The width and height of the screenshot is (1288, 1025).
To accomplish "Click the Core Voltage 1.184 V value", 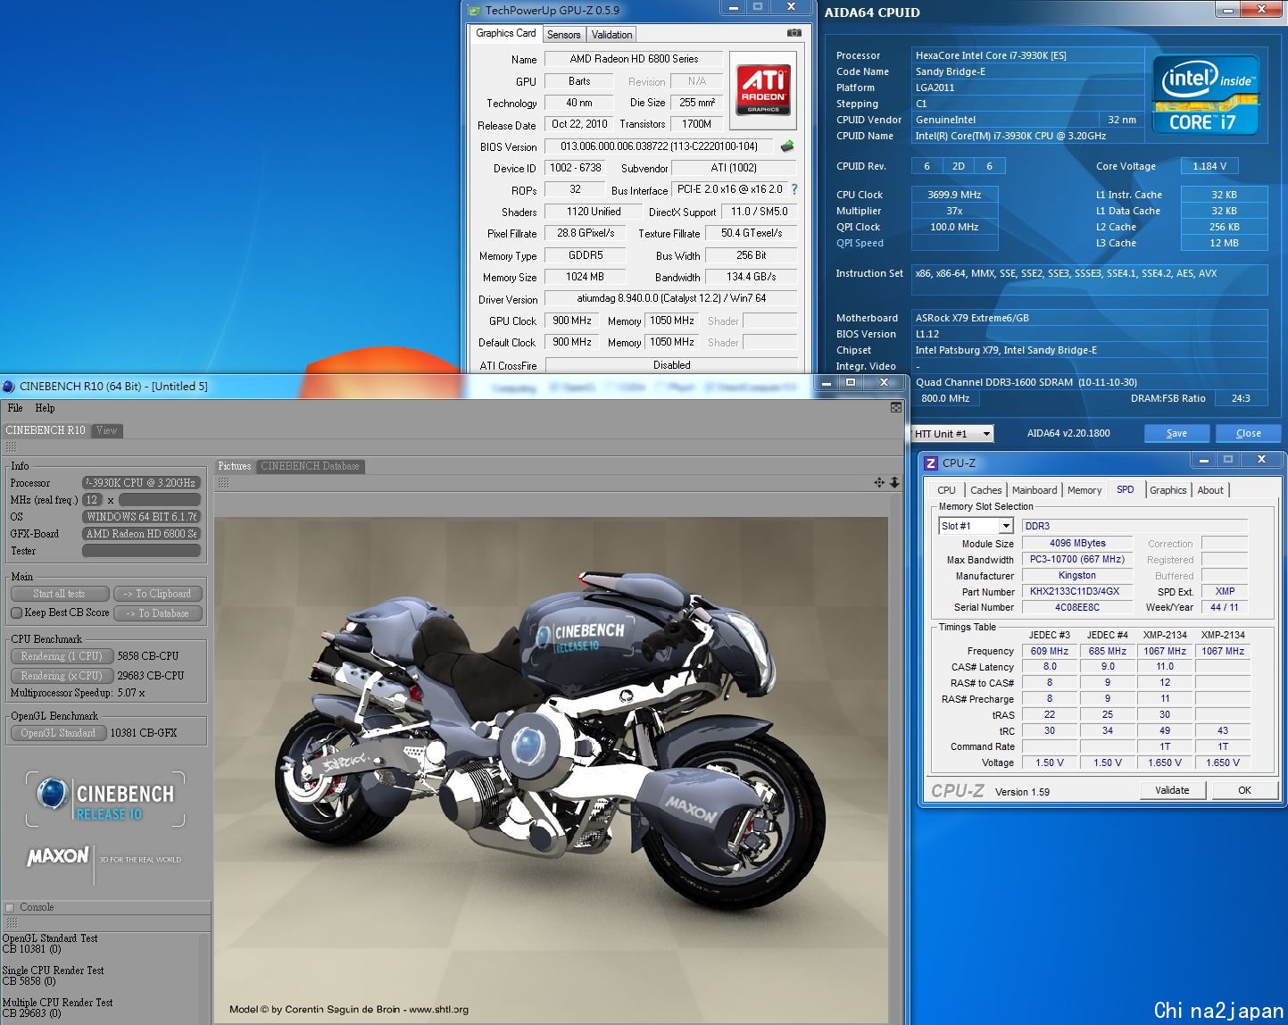I will [x=1209, y=166].
